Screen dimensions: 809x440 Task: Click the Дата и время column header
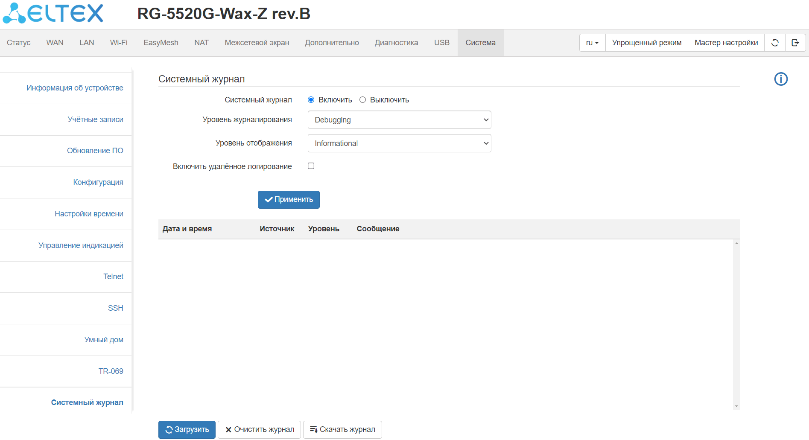187,229
